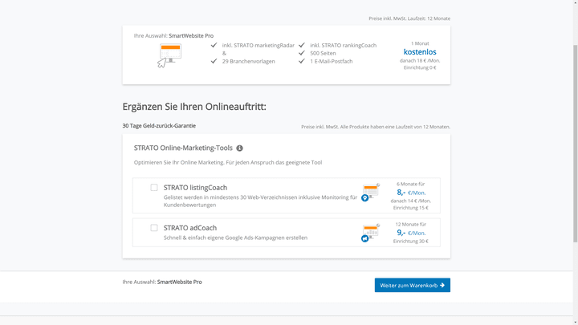Click 'danach 14 € /Mon.' text

411,201
